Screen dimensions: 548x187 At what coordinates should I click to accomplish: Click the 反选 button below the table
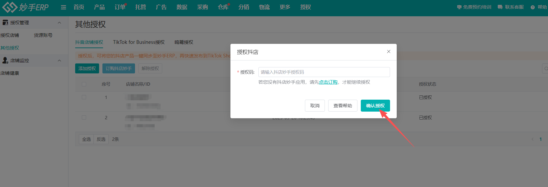[101, 139]
